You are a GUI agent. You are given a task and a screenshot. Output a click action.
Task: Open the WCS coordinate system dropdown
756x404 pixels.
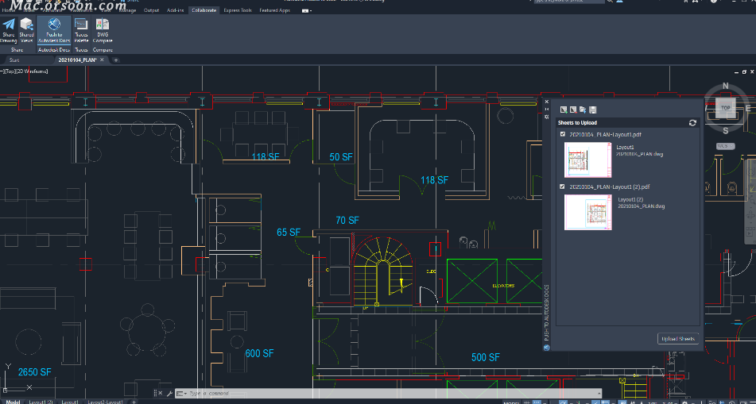(x=725, y=146)
